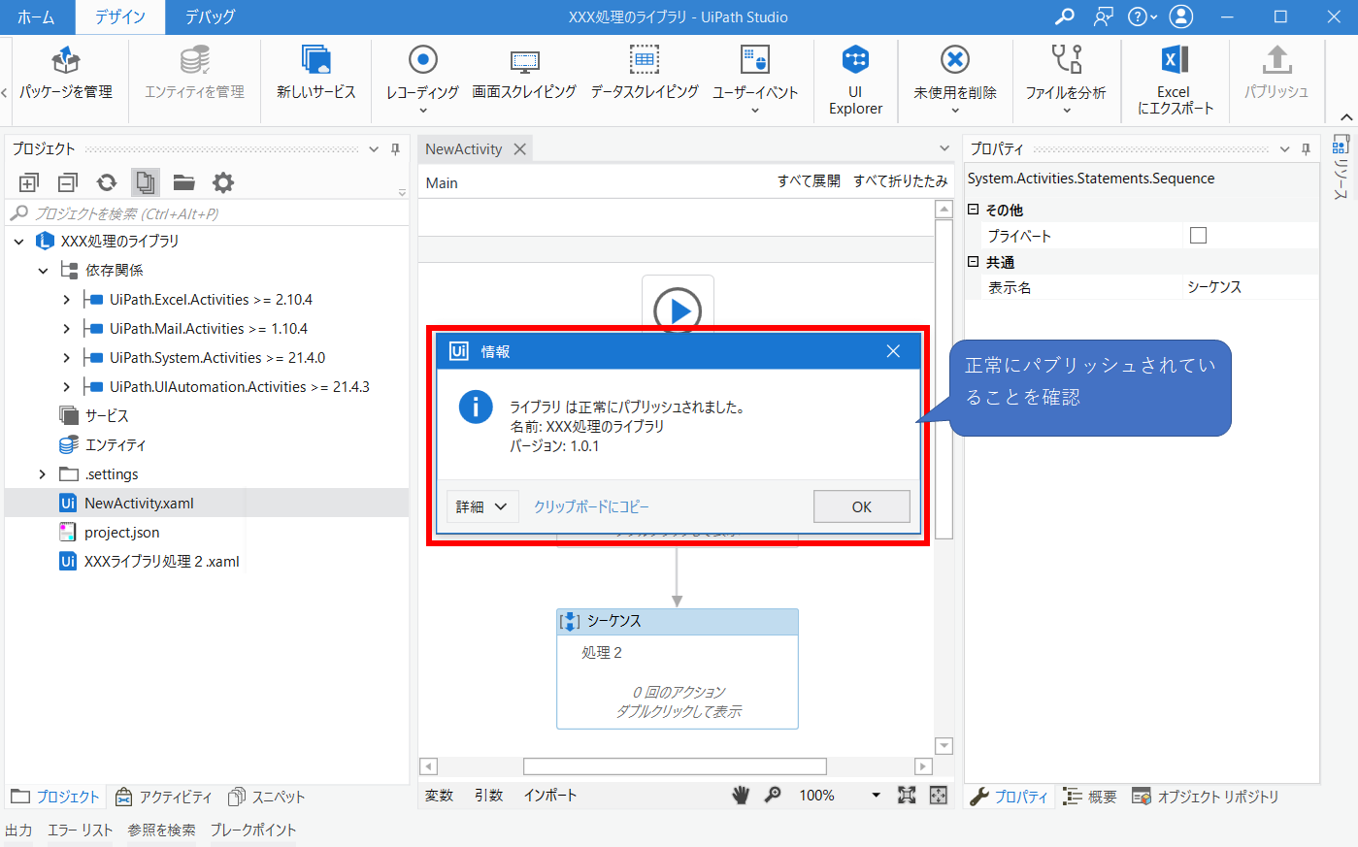Click すべて展開 in the designer

click(x=809, y=181)
